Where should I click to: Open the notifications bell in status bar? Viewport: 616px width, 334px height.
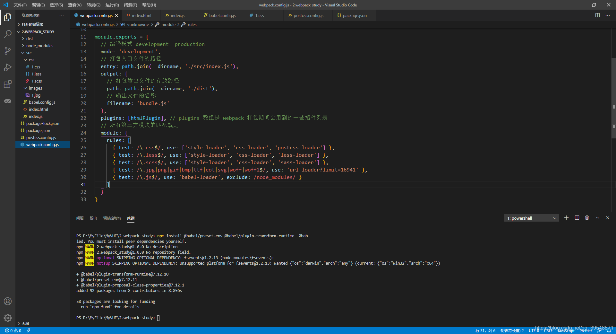click(x=609, y=330)
